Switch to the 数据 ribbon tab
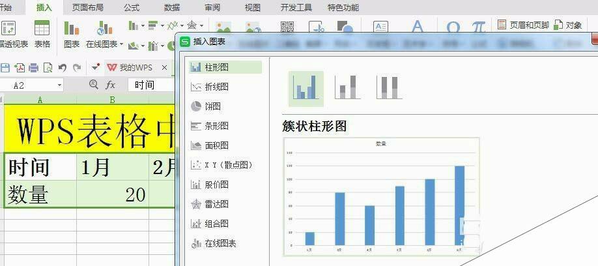This screenshot has width=598, height=266. pos(171,7)
